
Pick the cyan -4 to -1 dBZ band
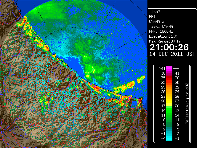pyautogui.click(x=169, y=138)
